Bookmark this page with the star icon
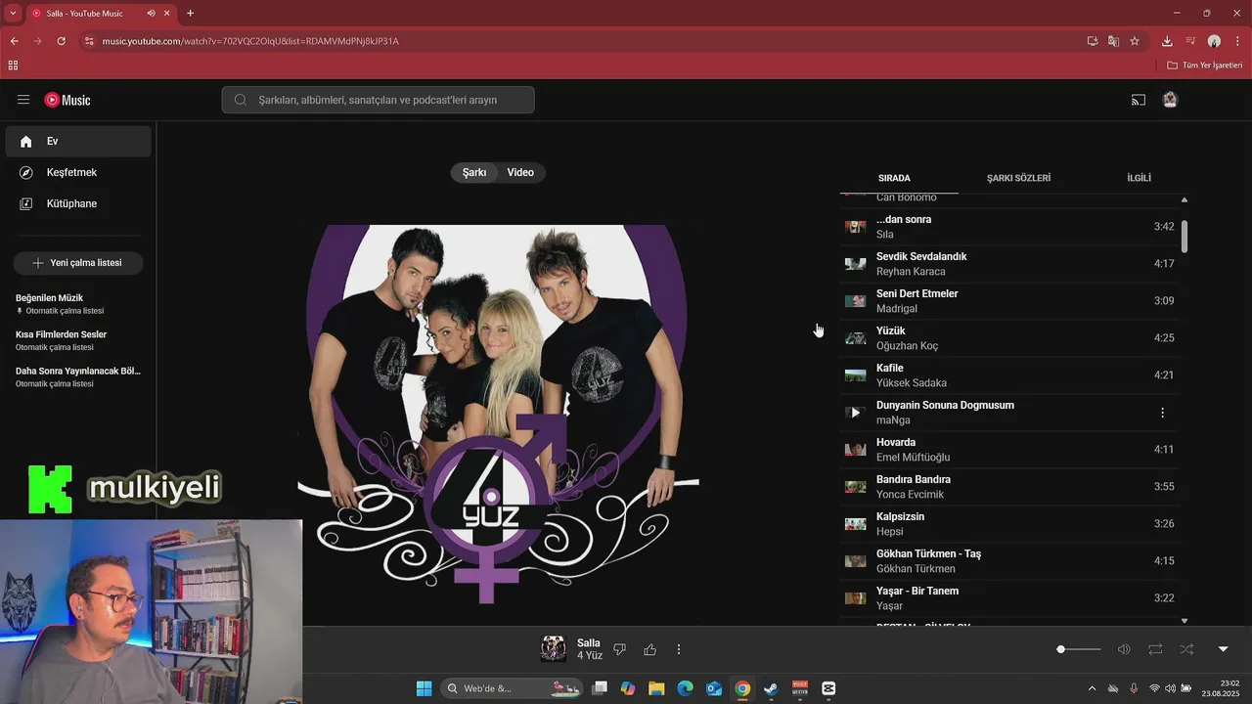 [x=1135, y=41]
